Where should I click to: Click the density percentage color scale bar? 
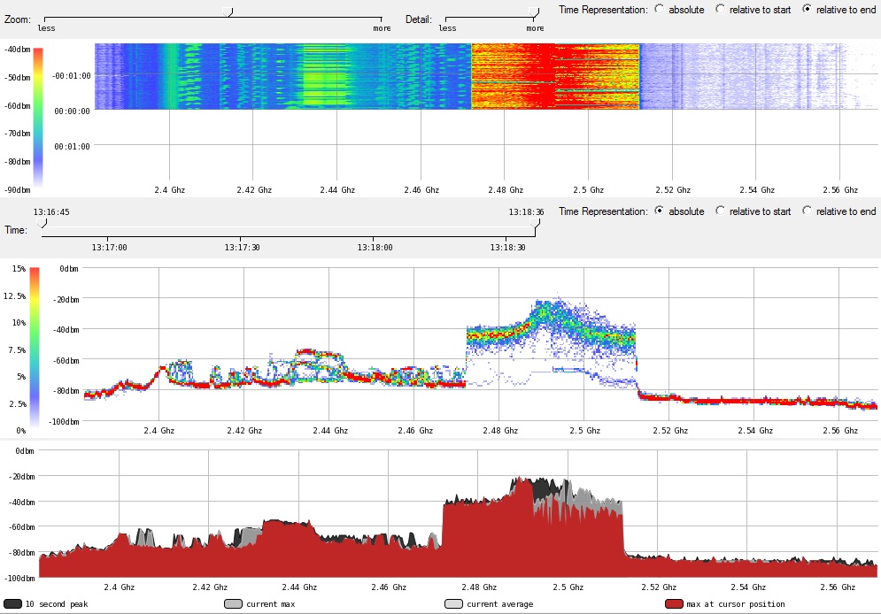click(35, 345)
